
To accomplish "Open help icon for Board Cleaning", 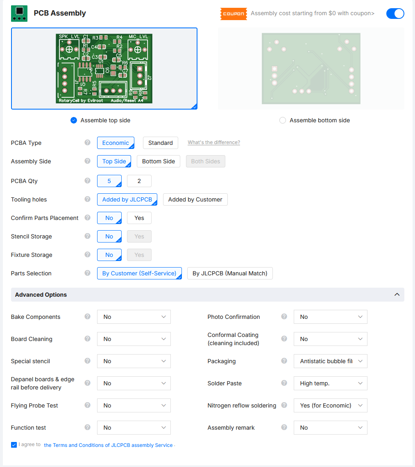I will click(x=87, y=338).
